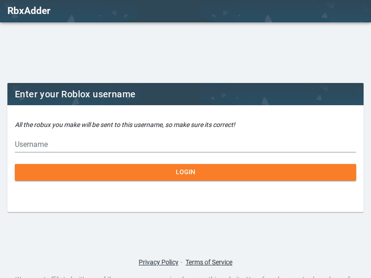Click the page background above the card
The image size is (371, 278).
pyautogui.click(x=185, y=53)
